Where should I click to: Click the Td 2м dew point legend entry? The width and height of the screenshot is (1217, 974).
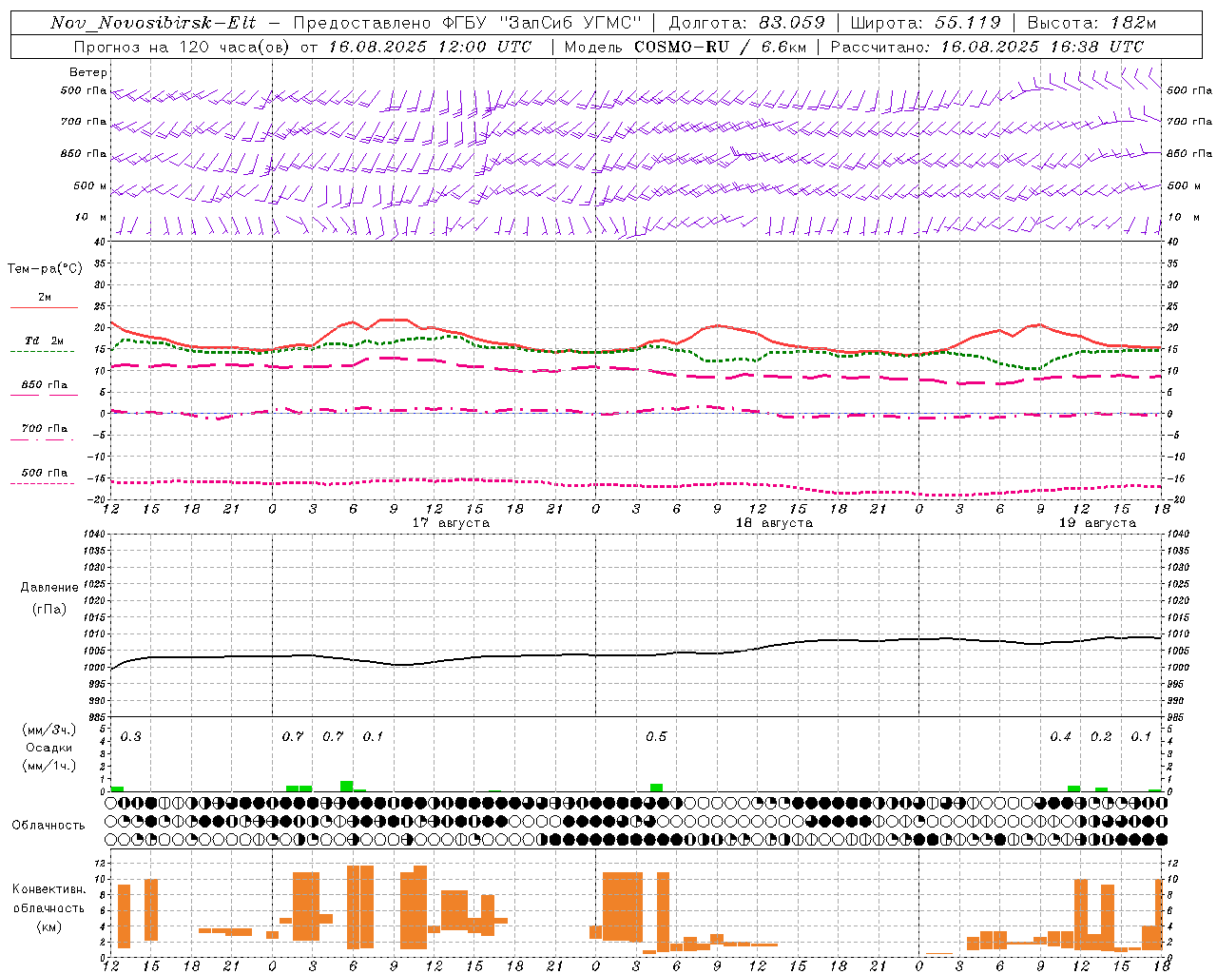point(45,341)
